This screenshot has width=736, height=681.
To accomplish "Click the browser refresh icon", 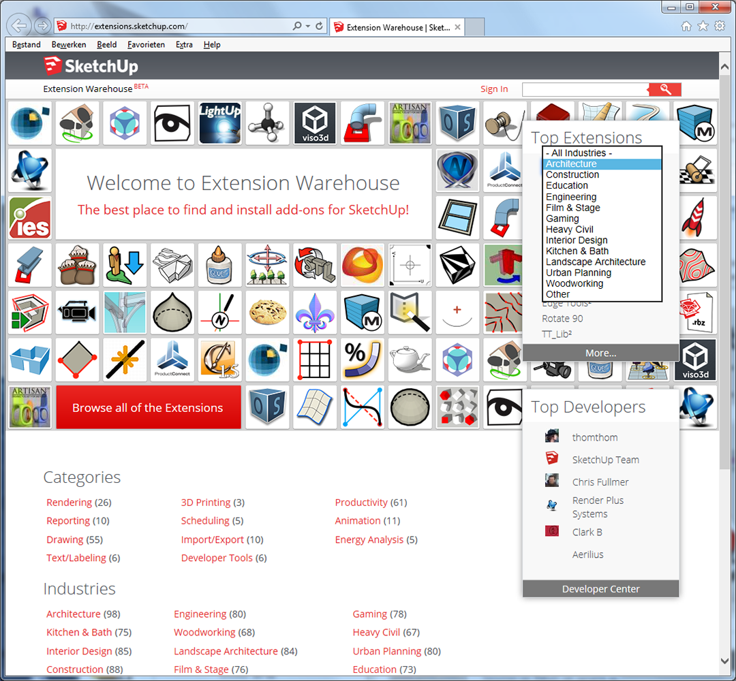I will (319, 27).
